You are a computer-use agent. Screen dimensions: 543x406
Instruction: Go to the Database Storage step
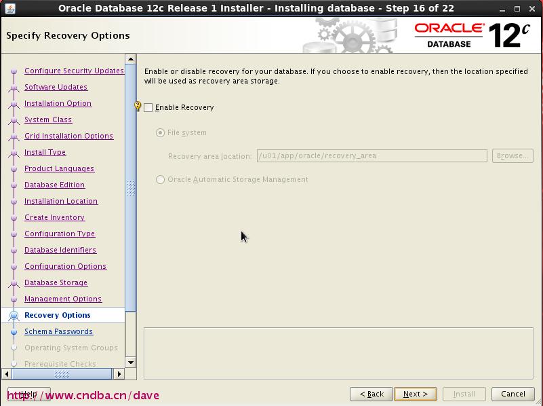tap(56, 282)
